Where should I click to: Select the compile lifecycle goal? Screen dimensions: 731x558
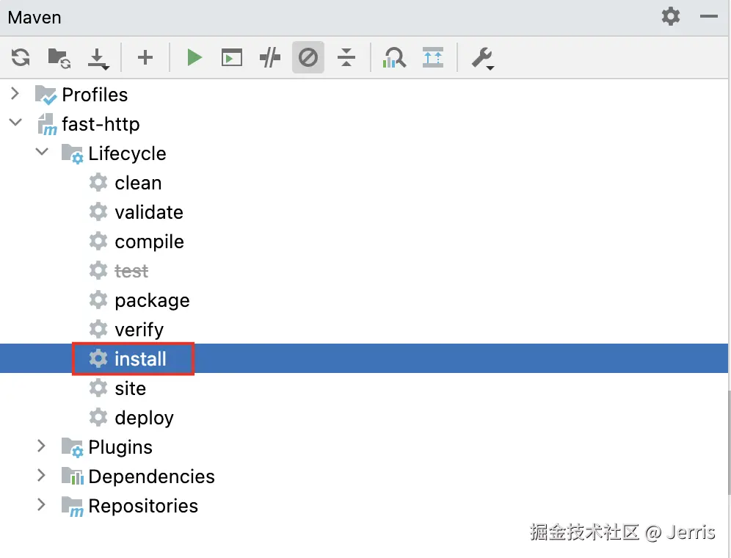(x=149, y=242)
